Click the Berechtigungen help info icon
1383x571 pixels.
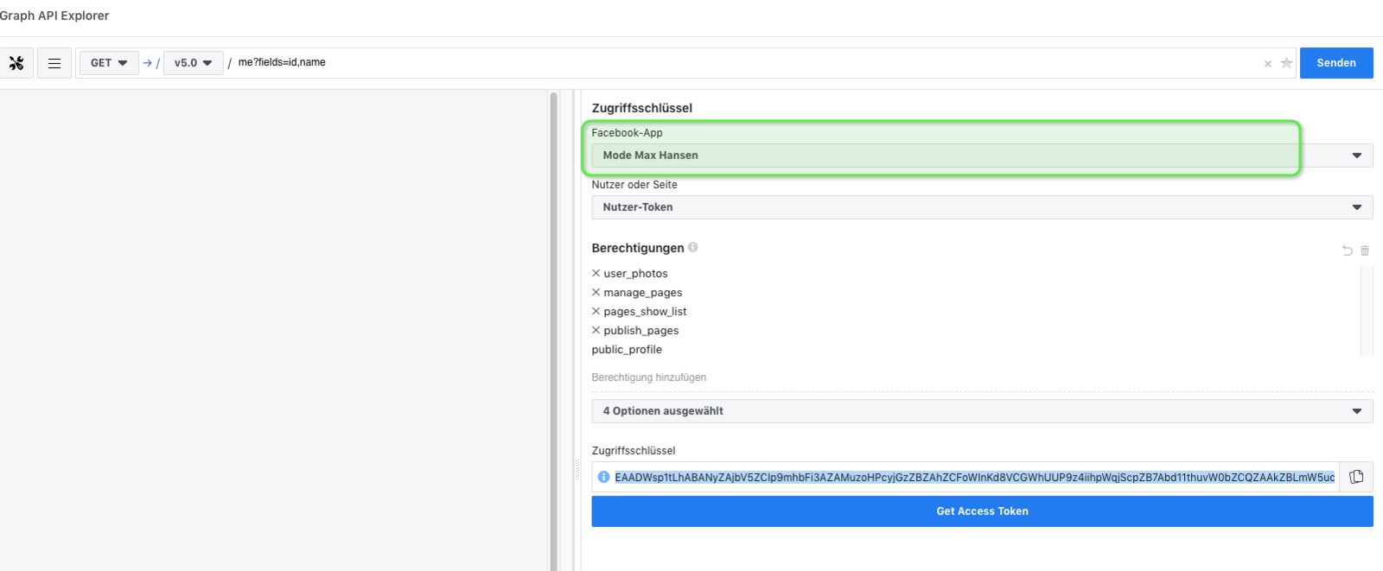coord(692,247)
